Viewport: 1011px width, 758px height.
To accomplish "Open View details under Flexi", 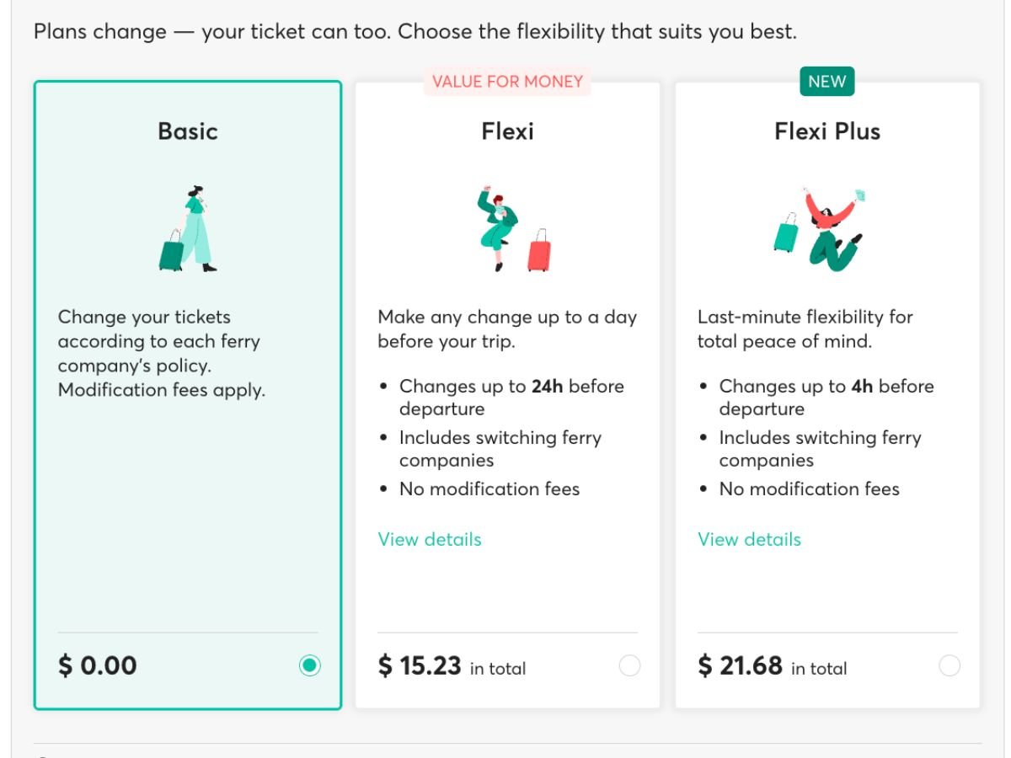I will [430, 540].
